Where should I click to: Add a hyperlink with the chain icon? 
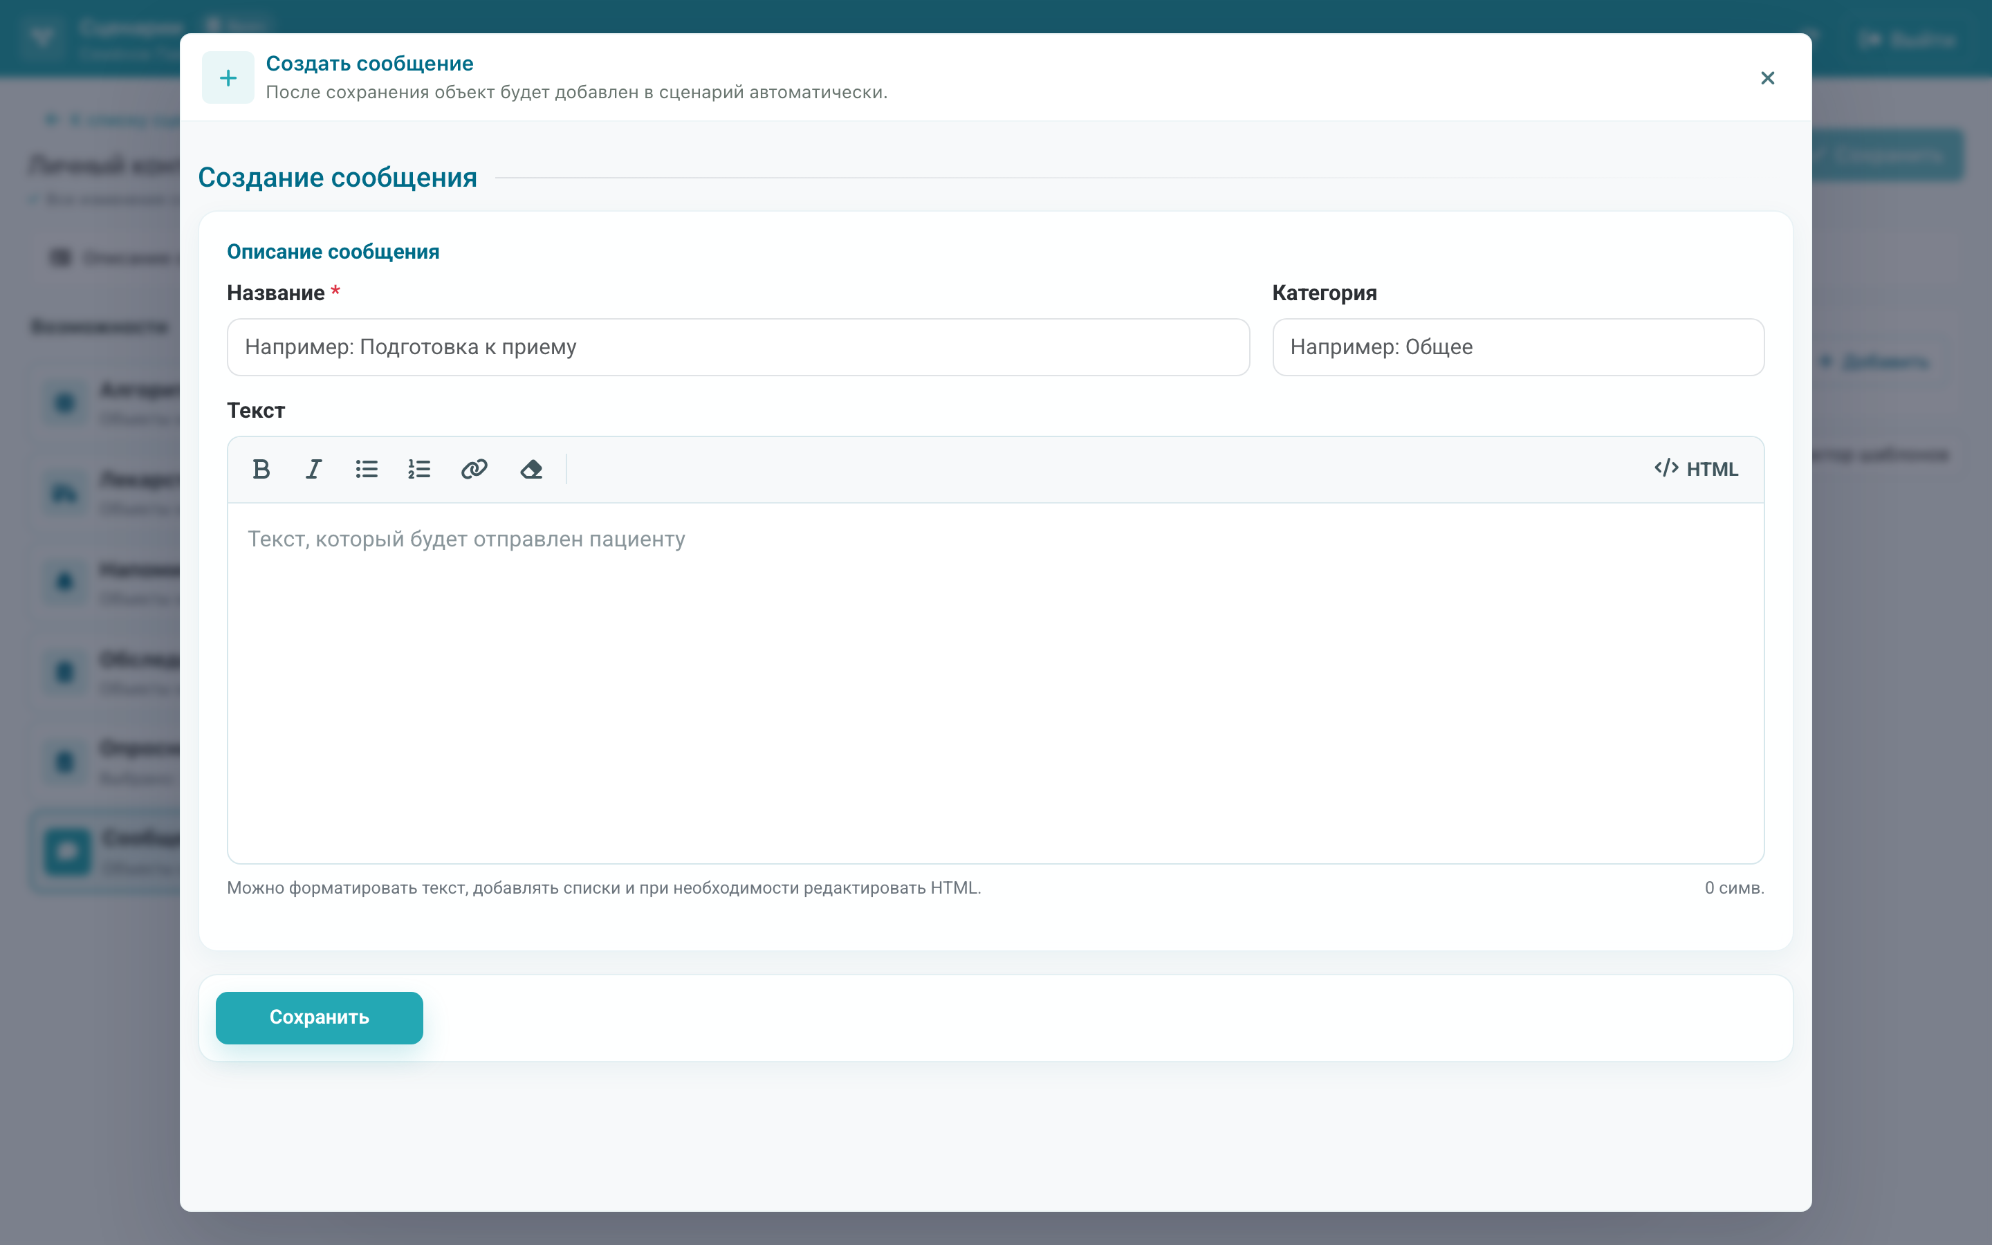click(474, 470)
